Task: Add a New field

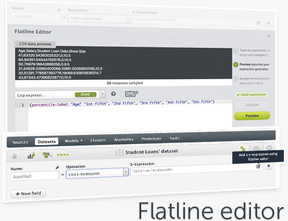Action: coord(28,194)
